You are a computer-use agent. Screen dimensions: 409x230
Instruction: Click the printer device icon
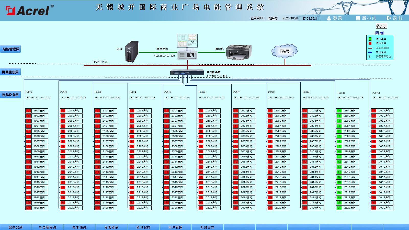pos(239,52)
